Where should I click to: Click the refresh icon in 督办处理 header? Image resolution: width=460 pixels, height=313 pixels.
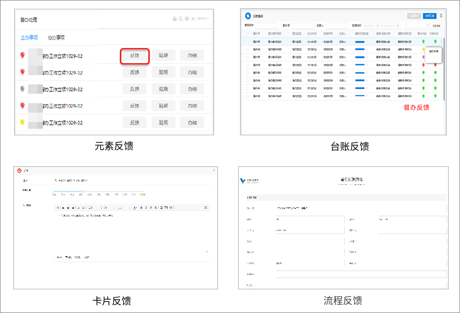tap(181, 18)
